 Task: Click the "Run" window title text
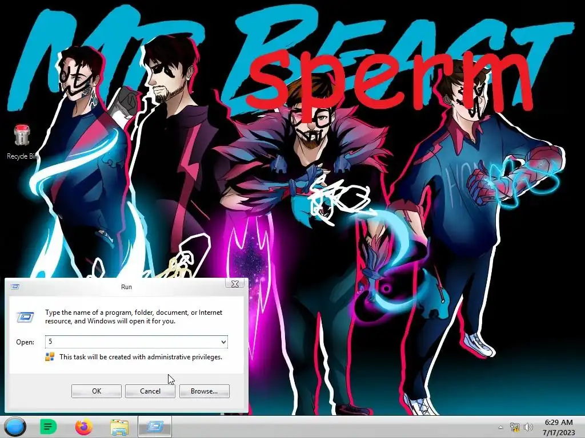[126, 287]
